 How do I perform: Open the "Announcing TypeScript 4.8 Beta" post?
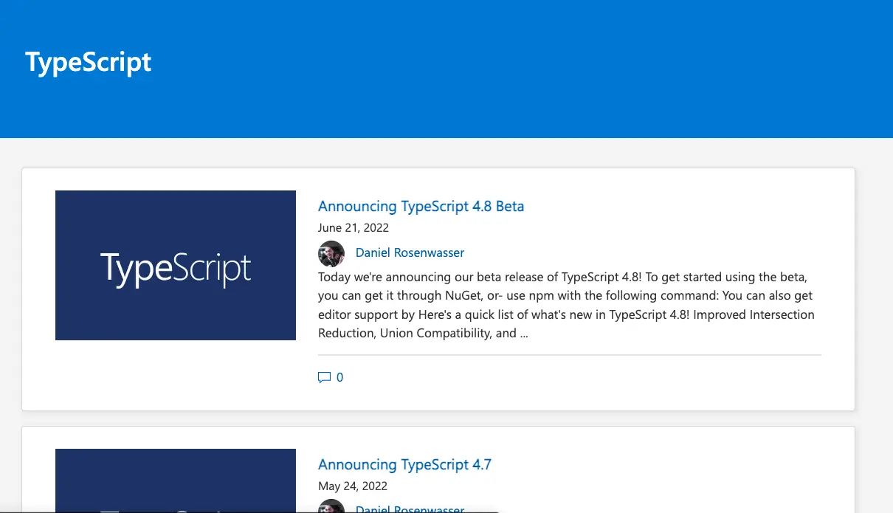421,206
